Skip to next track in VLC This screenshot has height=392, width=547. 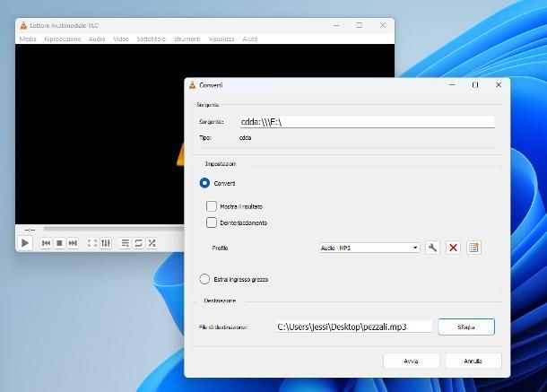[73, 243]
